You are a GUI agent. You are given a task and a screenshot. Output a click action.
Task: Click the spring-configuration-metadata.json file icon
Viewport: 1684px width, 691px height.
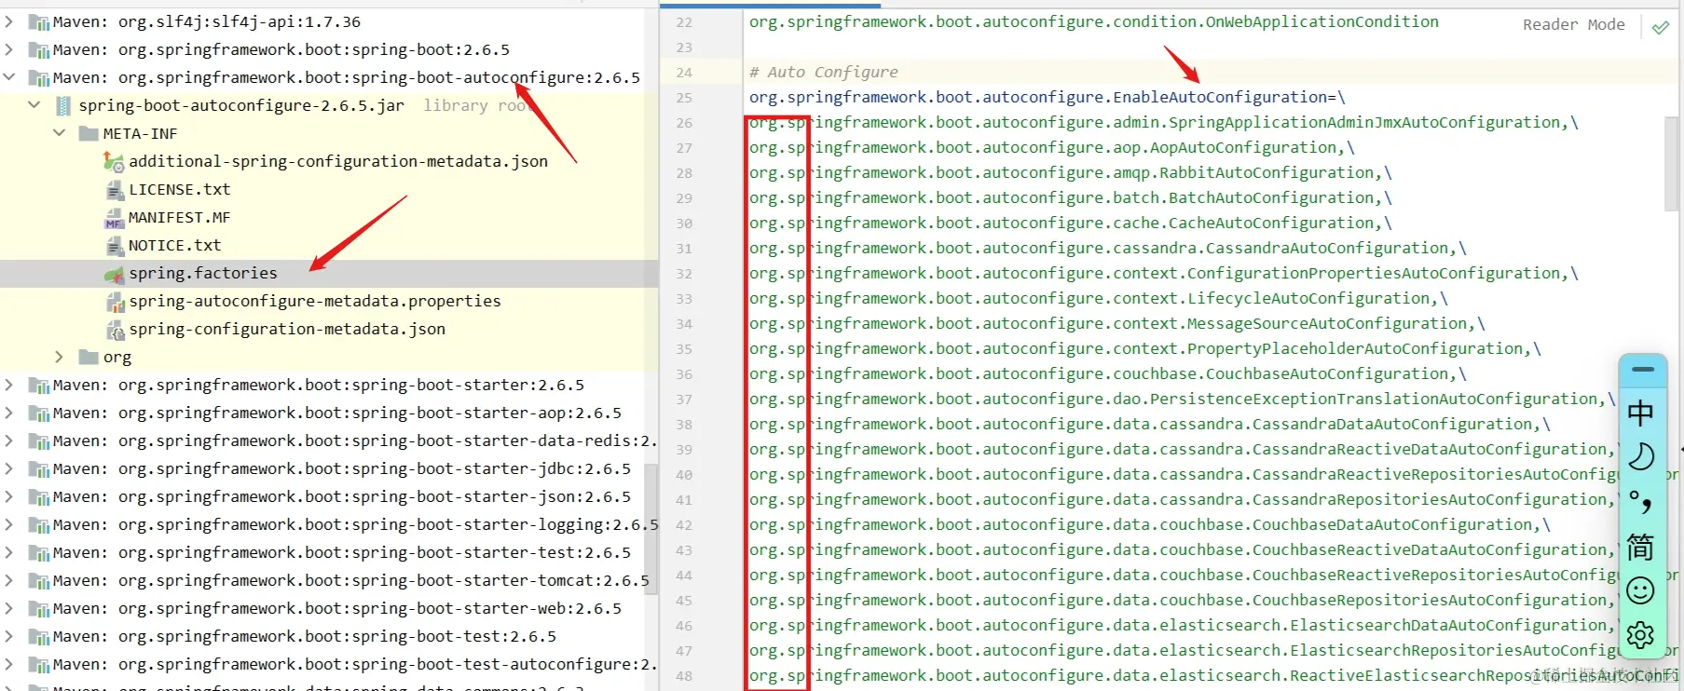115,330
